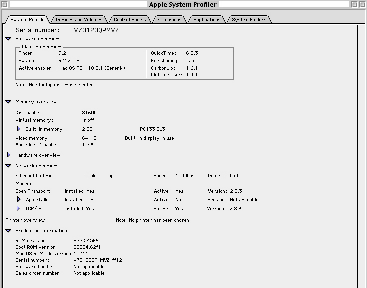367x288 pixels.
Task: Open the Control Panels tab
Action: pos(129,20)
